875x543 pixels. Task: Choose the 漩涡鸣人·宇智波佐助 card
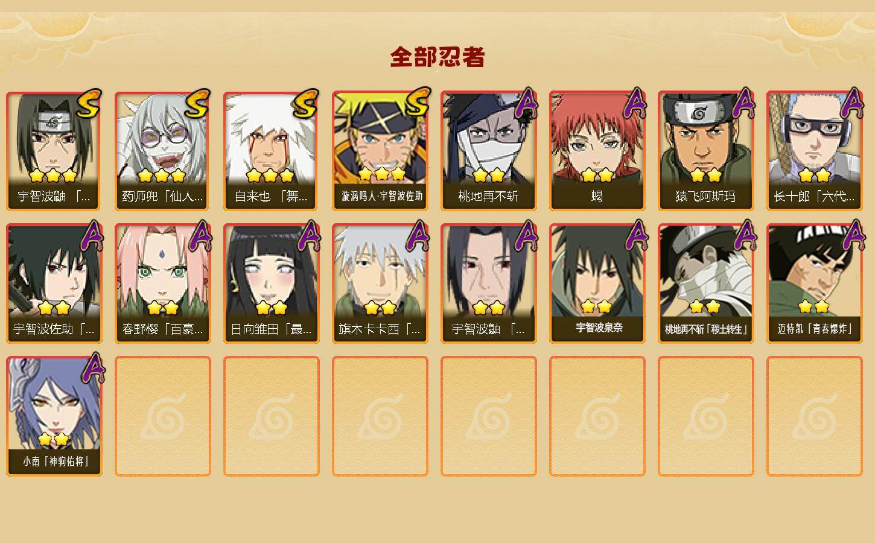pos(380,151)
